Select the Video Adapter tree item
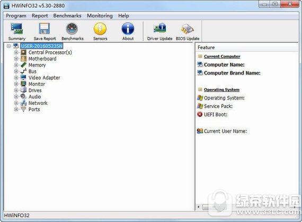Viewport: 302px width, 222px height. 44,78
